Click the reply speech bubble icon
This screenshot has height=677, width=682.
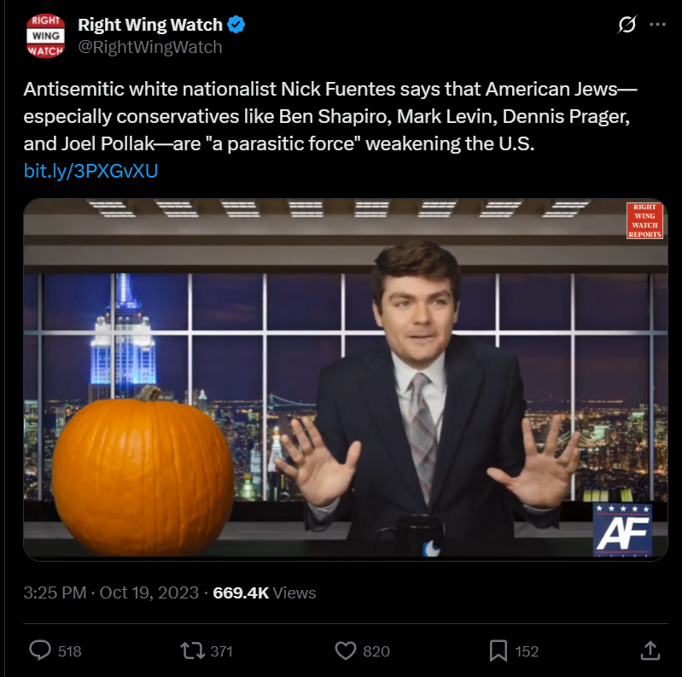point(40,651)
